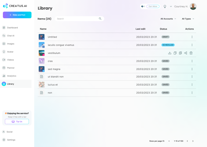Download the vestibulum item

[170, 53]
